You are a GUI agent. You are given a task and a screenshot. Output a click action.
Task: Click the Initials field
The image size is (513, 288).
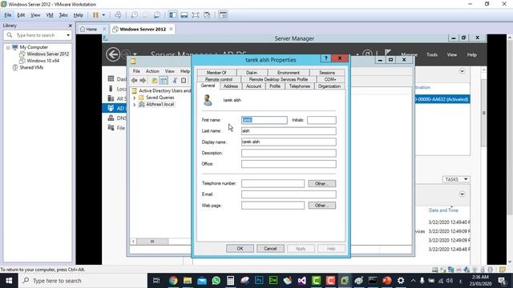tap(321, 120)
